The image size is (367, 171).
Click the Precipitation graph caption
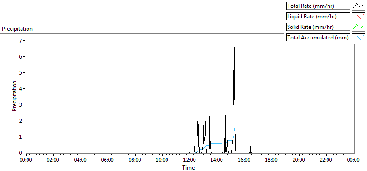tap(17, 29)
